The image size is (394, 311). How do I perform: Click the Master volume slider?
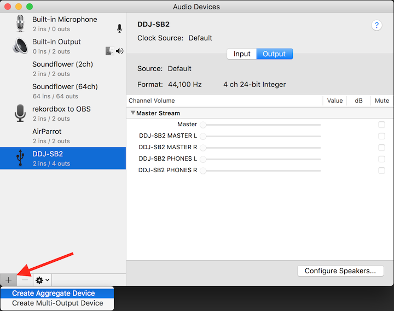click(x=260, y=125)
